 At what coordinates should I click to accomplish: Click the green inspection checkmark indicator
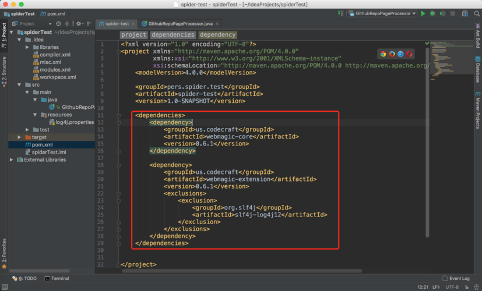[427, 44]
